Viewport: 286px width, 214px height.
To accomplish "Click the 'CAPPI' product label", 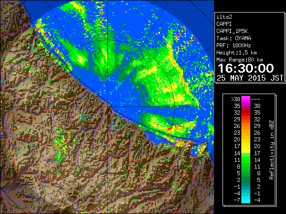I will coord(224,24).
